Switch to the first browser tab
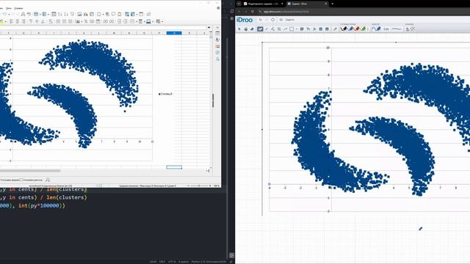The height and width of the screenshot is (264, 470). click(263, 4)
